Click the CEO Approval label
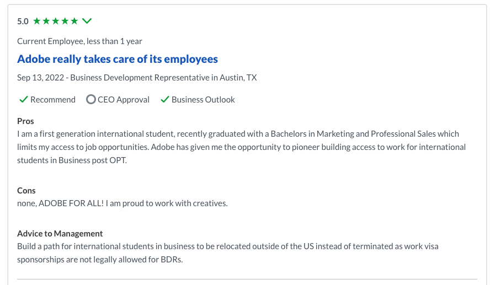Image resolution: width=490 pixels, height=285 pixels. click(x=124, y=100)
